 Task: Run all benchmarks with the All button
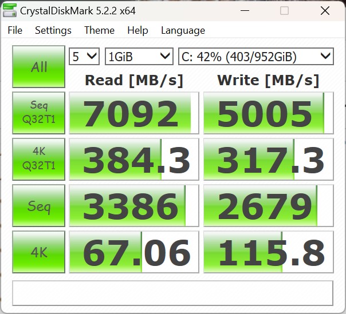(38, 66)
